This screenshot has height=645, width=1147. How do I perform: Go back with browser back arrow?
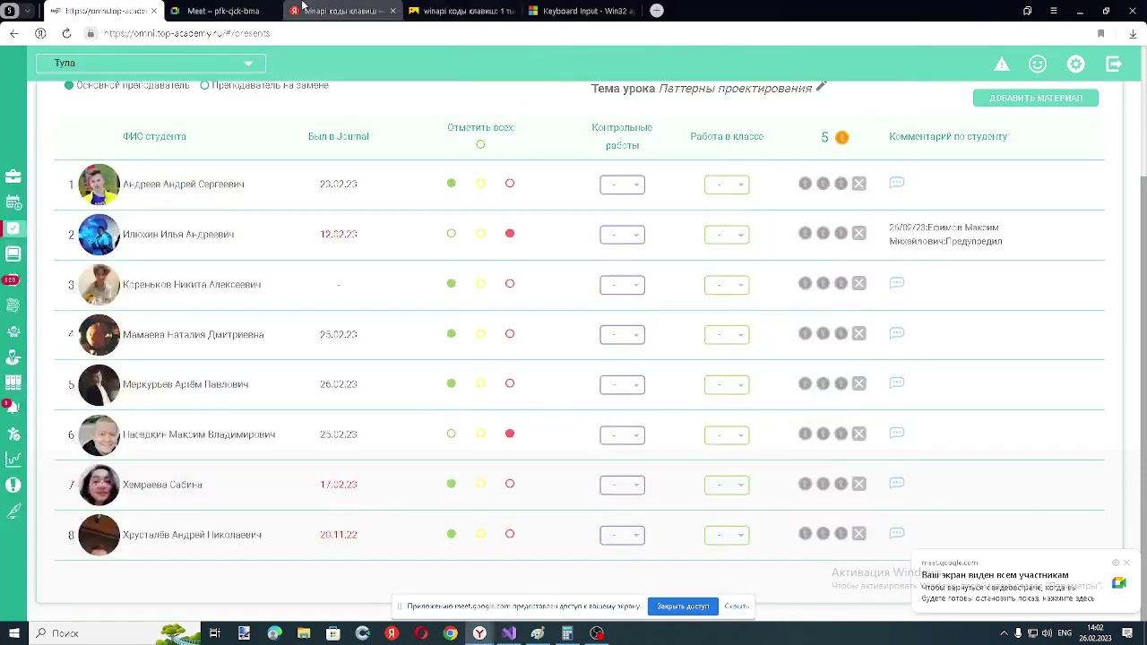(x=13, y=33)
